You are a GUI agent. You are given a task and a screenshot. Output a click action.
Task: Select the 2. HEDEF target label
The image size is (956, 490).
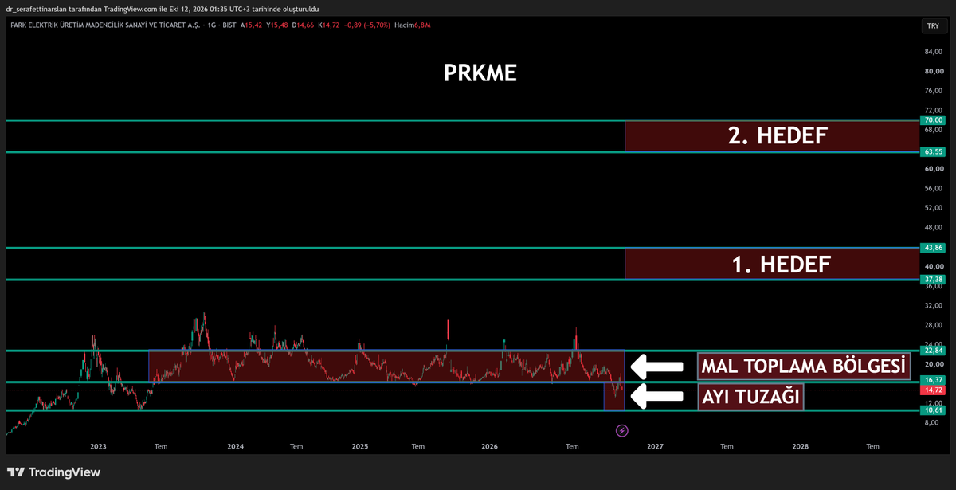point(778,136)
